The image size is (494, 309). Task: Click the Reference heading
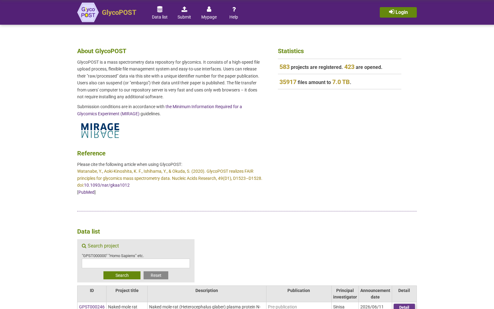pos(91,153)
